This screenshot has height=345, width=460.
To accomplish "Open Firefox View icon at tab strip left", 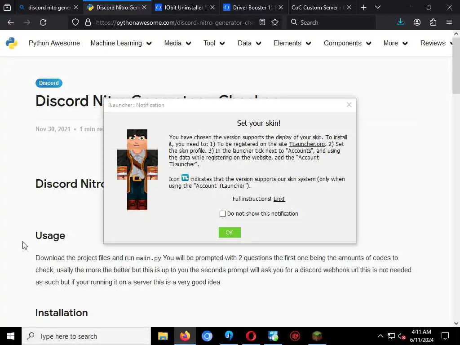I will pyautogui.click(x=7, y=8).
